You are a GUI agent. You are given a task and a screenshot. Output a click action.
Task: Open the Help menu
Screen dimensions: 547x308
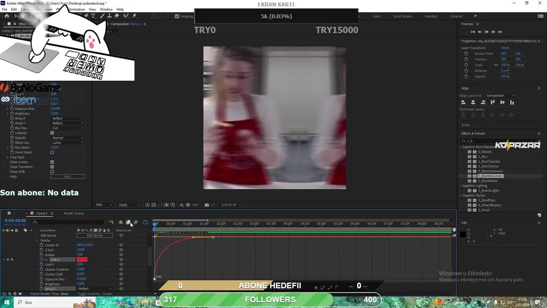[120, 9]
